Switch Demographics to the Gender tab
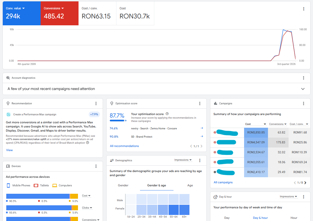Screen dimensions: 313x221 tap(123, 185)
